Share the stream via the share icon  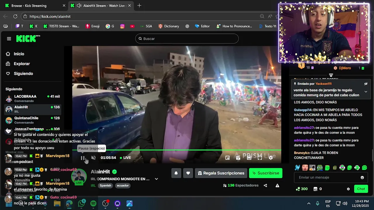click(265, 185)
